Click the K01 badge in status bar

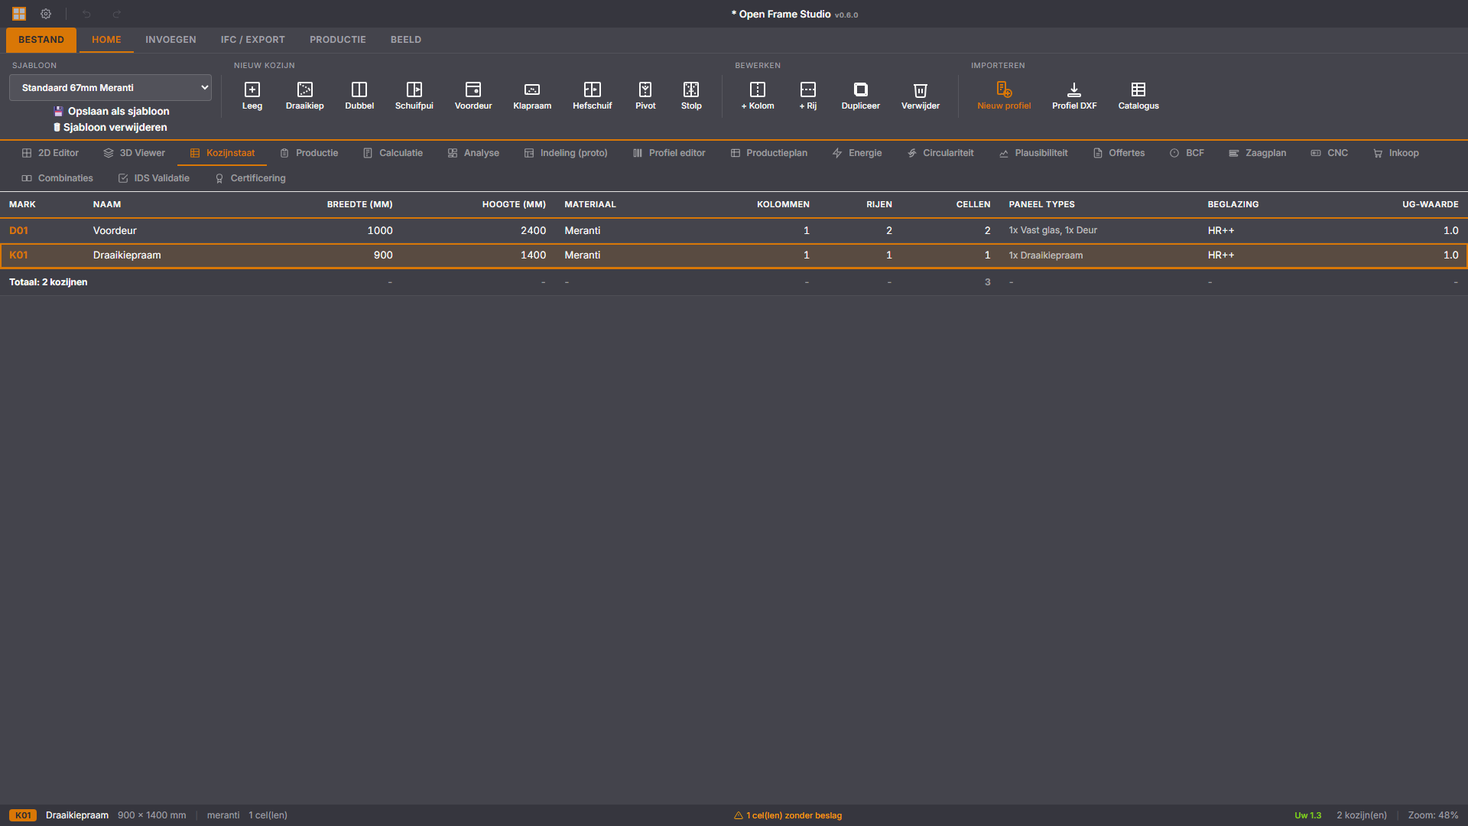(23, 815)
